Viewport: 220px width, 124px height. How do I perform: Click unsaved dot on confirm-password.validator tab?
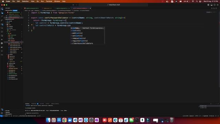[x=90, y=8]
